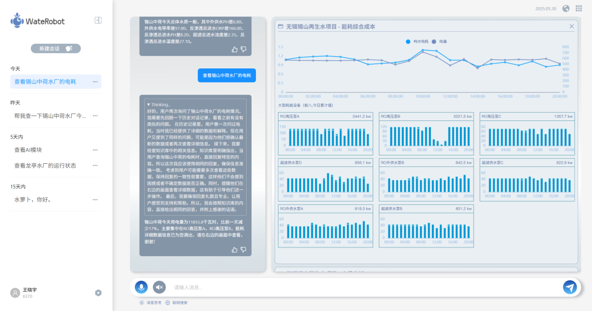Open conversation 查看龙亭水厂的运行状态
592x311 pixels.
pos(45,165)
